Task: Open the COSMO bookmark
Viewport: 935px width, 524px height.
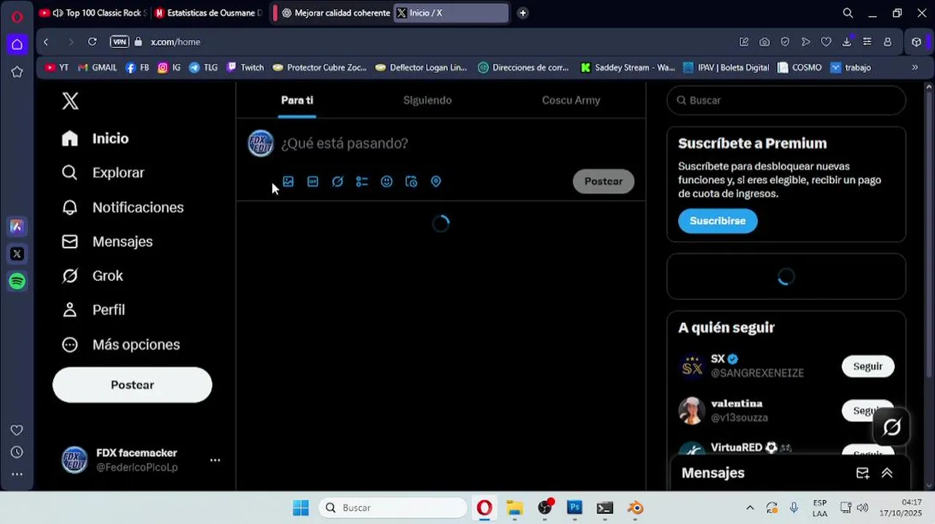Action: coord(800,68)
